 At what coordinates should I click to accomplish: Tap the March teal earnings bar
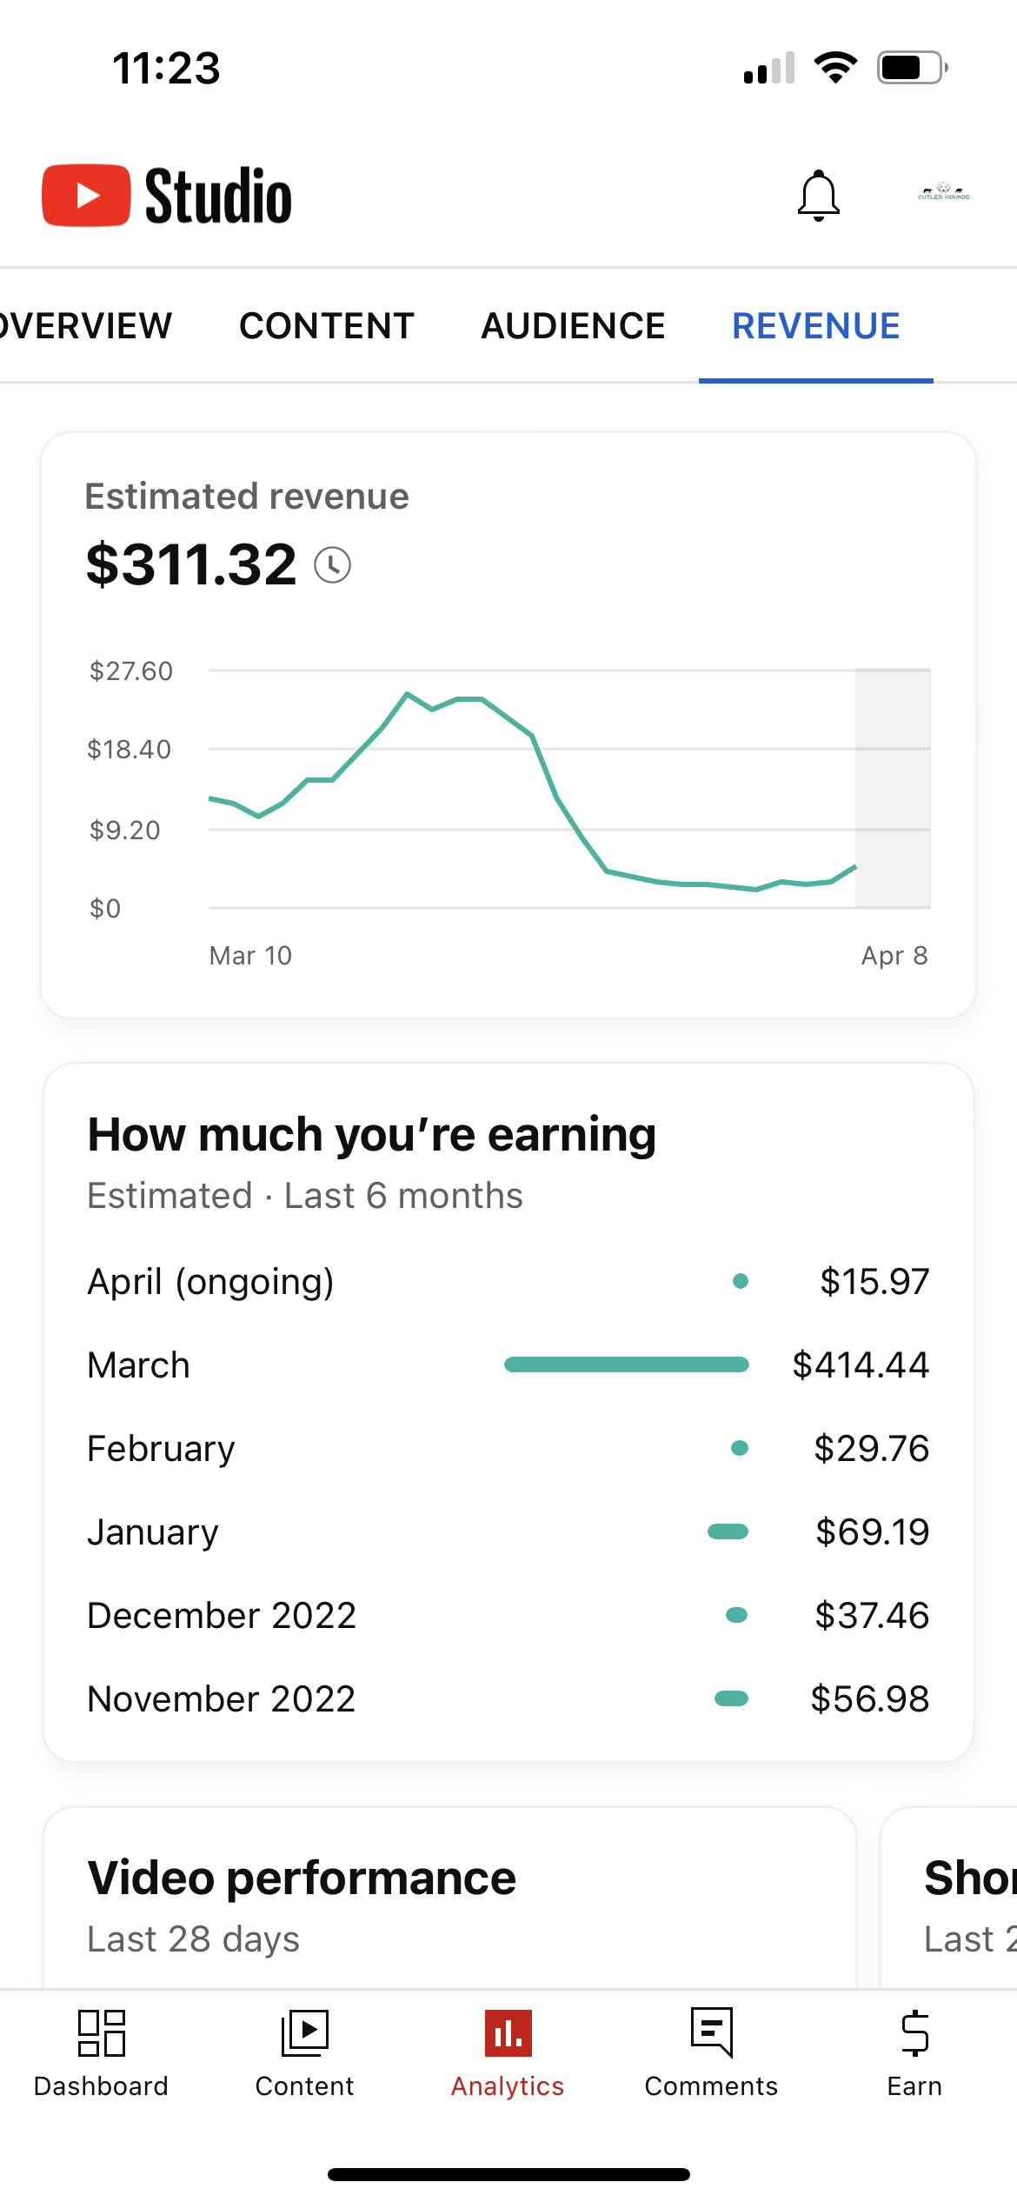[x=626, y=1365]
